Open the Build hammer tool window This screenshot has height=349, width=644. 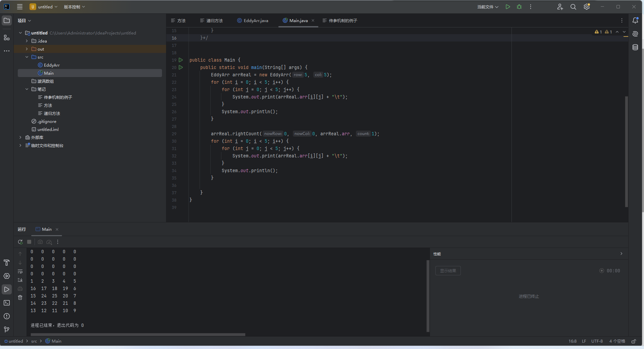point(7,263)
